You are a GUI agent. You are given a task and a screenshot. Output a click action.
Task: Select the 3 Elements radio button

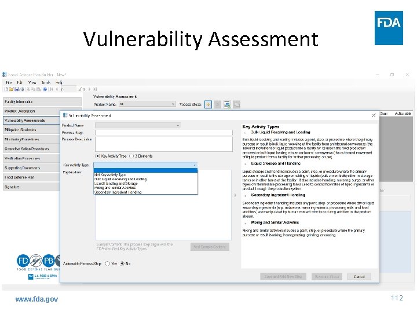click(x=131, y=156)
